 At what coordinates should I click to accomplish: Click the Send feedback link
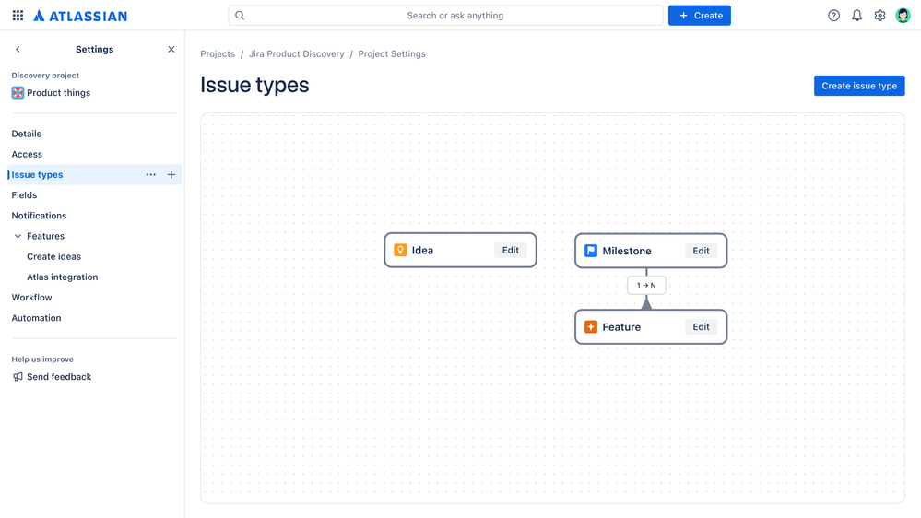[59, 377]
